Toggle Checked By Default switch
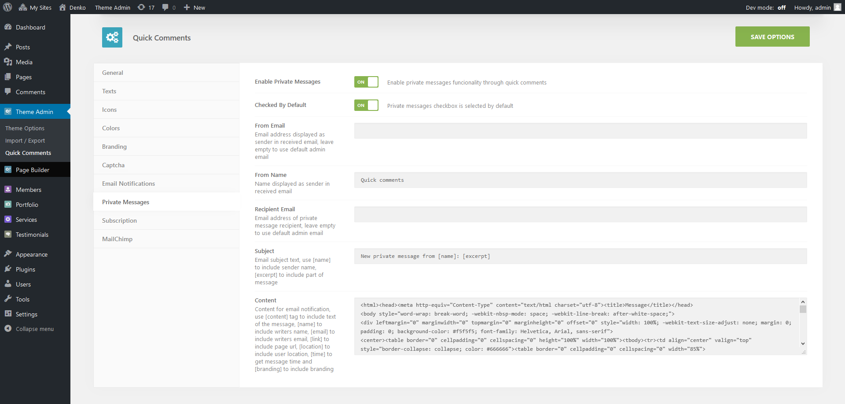The image size is (845, 404). point(366,105)
